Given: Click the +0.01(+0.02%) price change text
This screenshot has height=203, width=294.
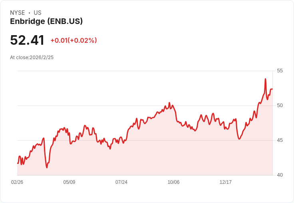Looking at the screenshot, I should click(x=73, y=40).
